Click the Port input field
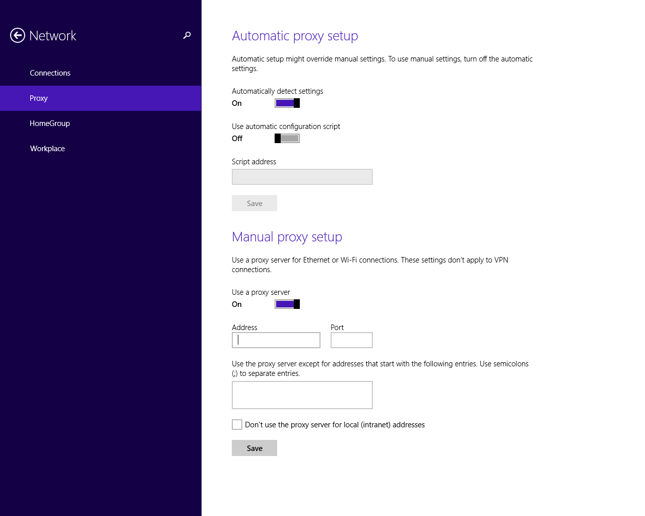This screenshot has width=645, height=516. click(x=352, y=340)
